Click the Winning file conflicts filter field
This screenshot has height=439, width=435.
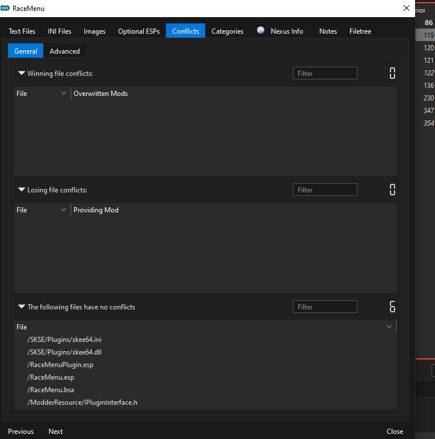(x=325, y=73)
